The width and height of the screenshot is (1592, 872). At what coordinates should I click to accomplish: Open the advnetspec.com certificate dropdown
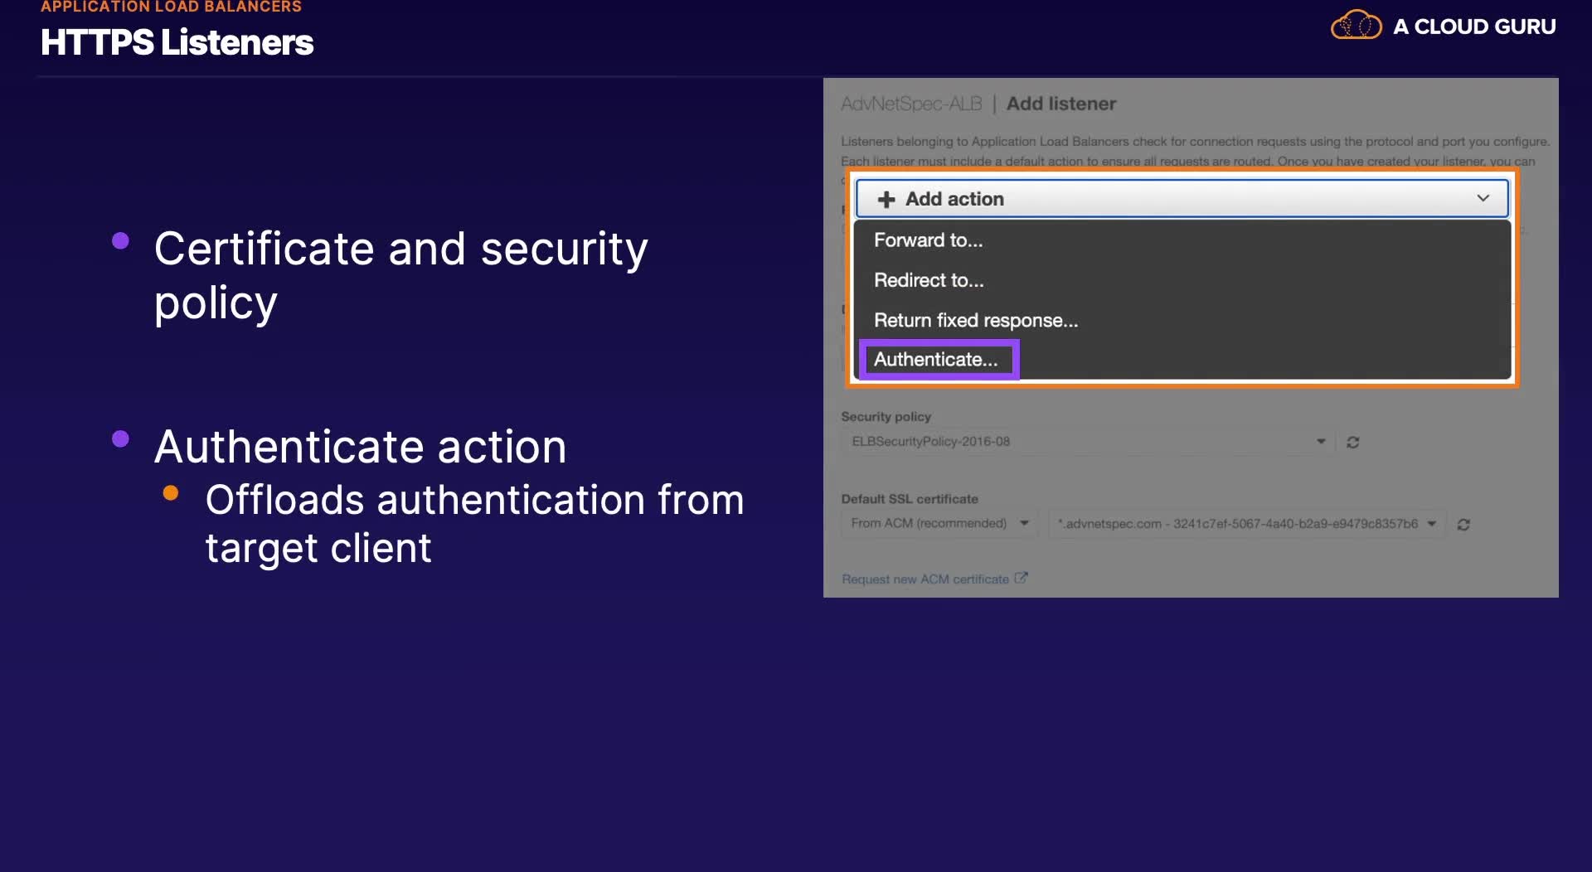click(x=1247, y=524)
